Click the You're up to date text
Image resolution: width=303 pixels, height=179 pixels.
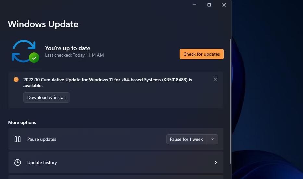(68, 48)
